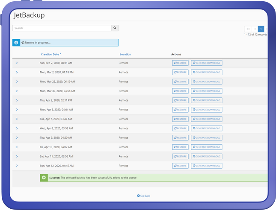Viewport: 276px width, 210px height.
Task: Select page 1 in pagination
Action: (x=261, y=29)
